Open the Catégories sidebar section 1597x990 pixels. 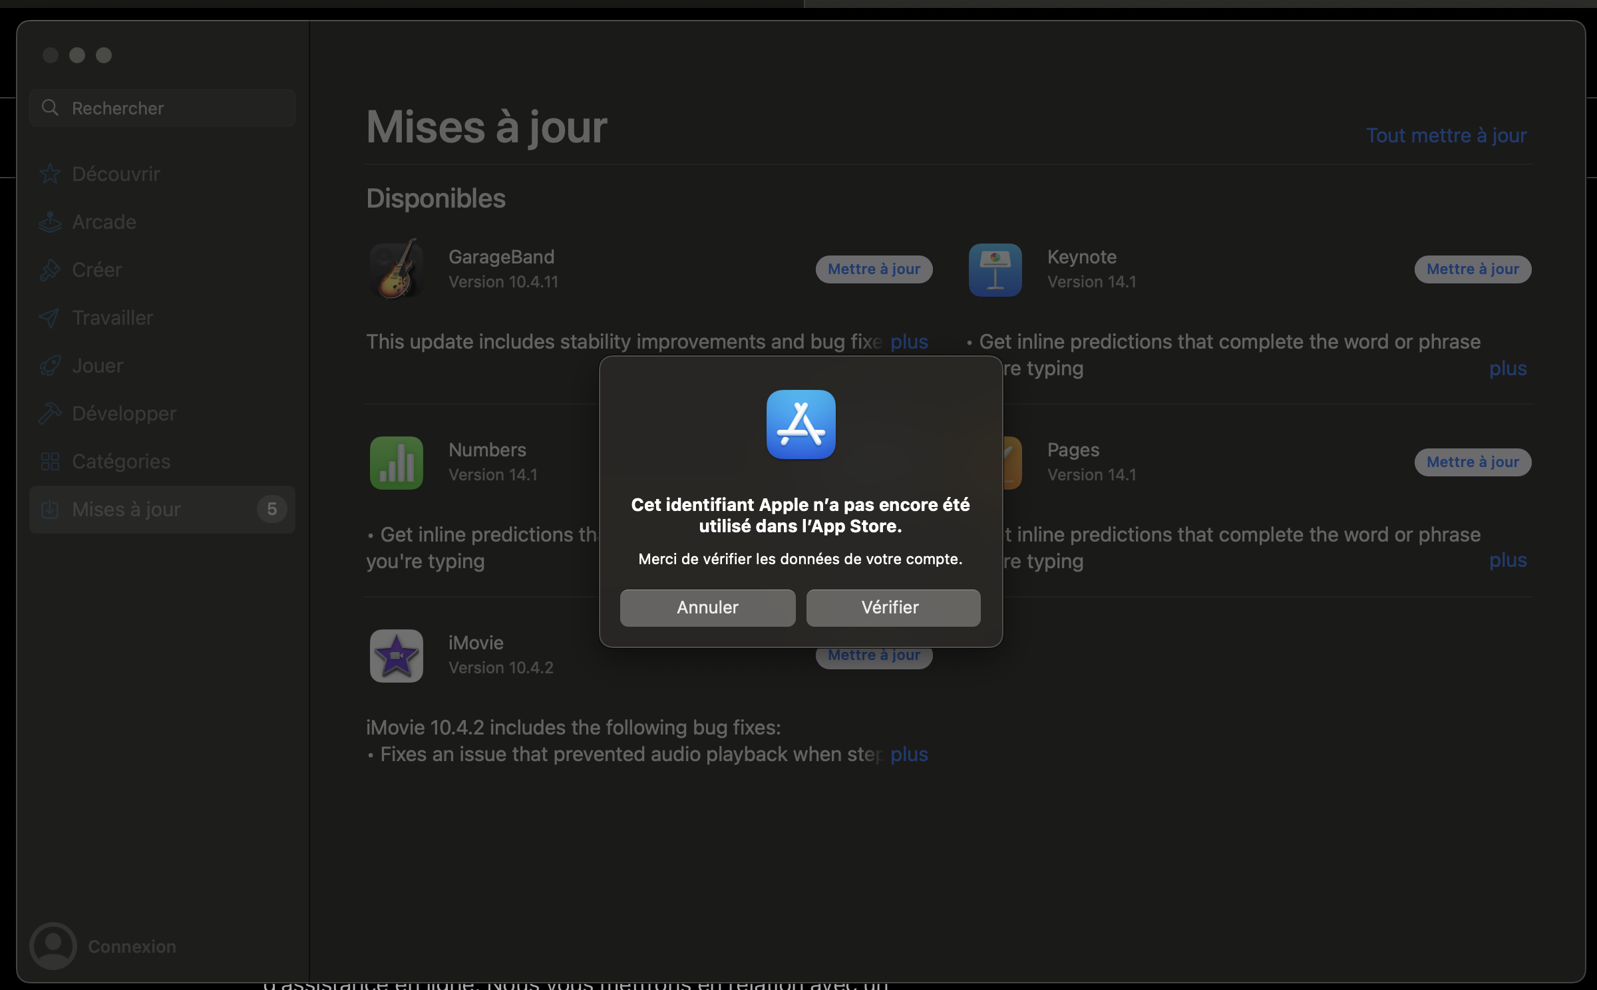tap(121, 461)
